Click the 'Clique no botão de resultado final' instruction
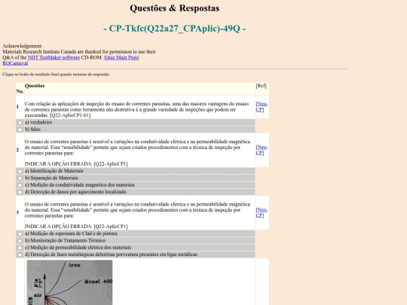 pos(56,75)
